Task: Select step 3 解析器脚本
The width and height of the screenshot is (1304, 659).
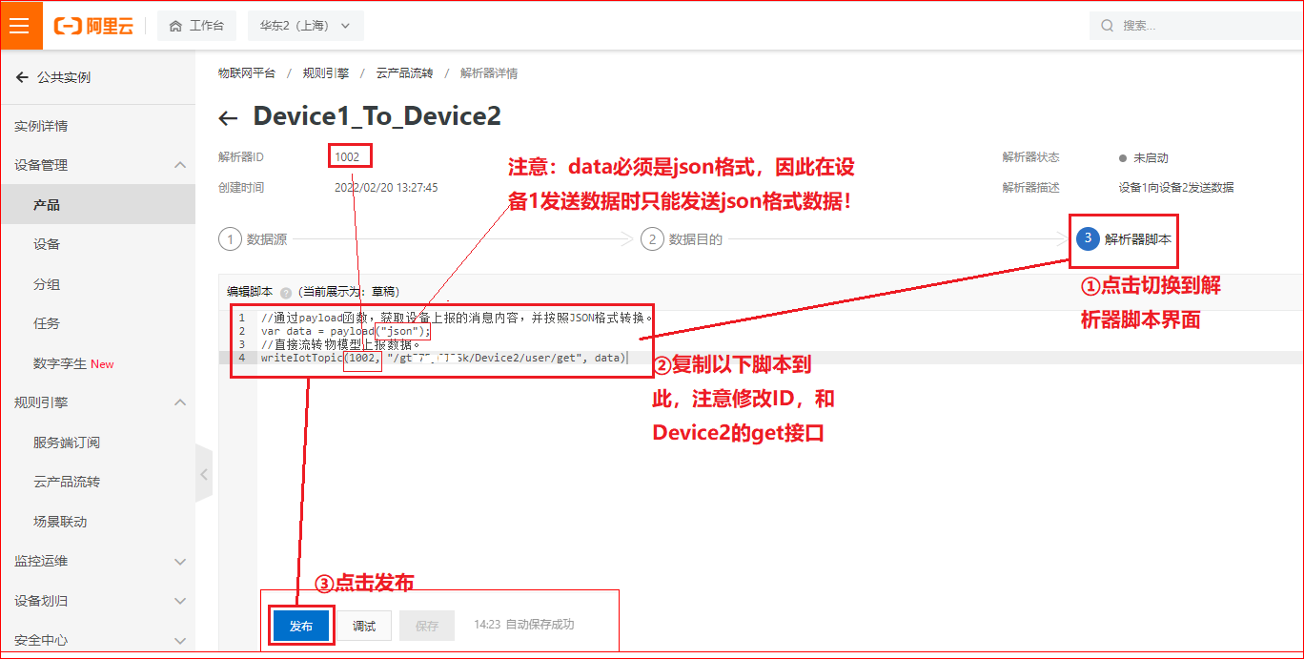Action: pos(1124,239)
